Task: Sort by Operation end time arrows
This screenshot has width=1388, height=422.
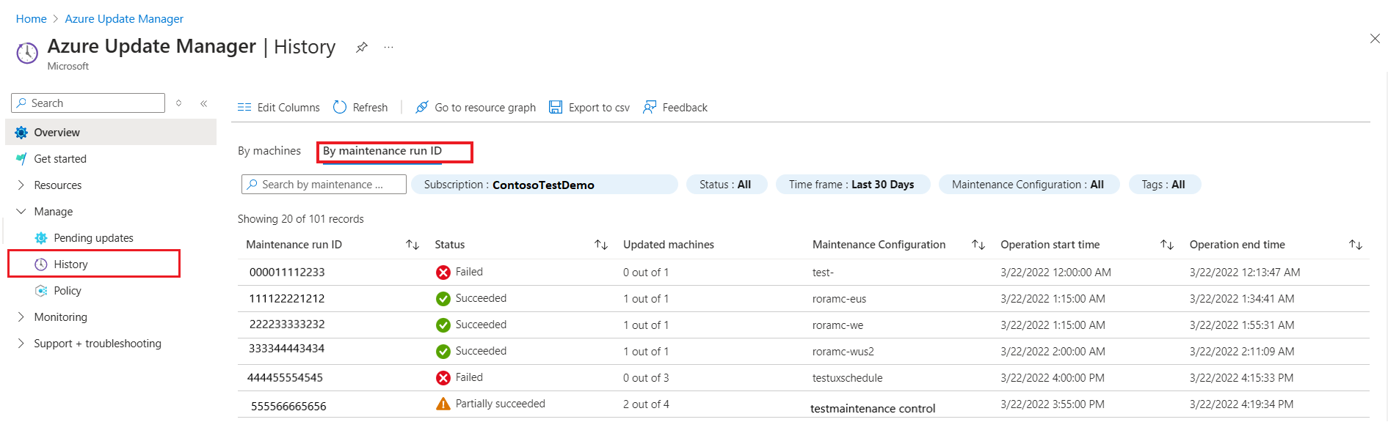Action: point(1356,245)
